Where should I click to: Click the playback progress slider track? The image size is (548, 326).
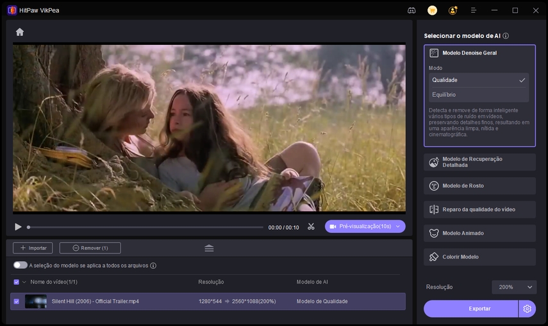tap(145, 227)
